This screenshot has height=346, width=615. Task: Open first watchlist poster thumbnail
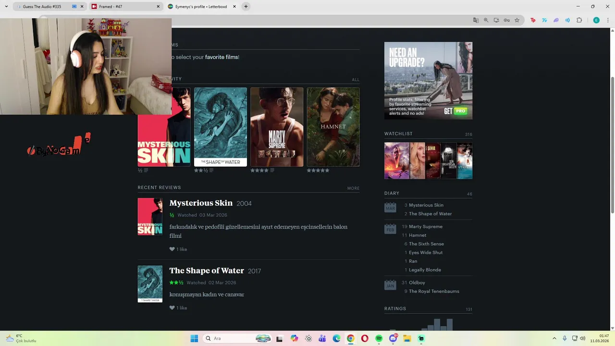(x=396, y=161)
